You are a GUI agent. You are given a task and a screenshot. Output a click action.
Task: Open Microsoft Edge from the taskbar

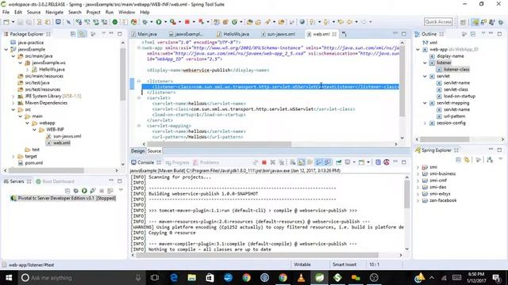[x=174, y=278]
